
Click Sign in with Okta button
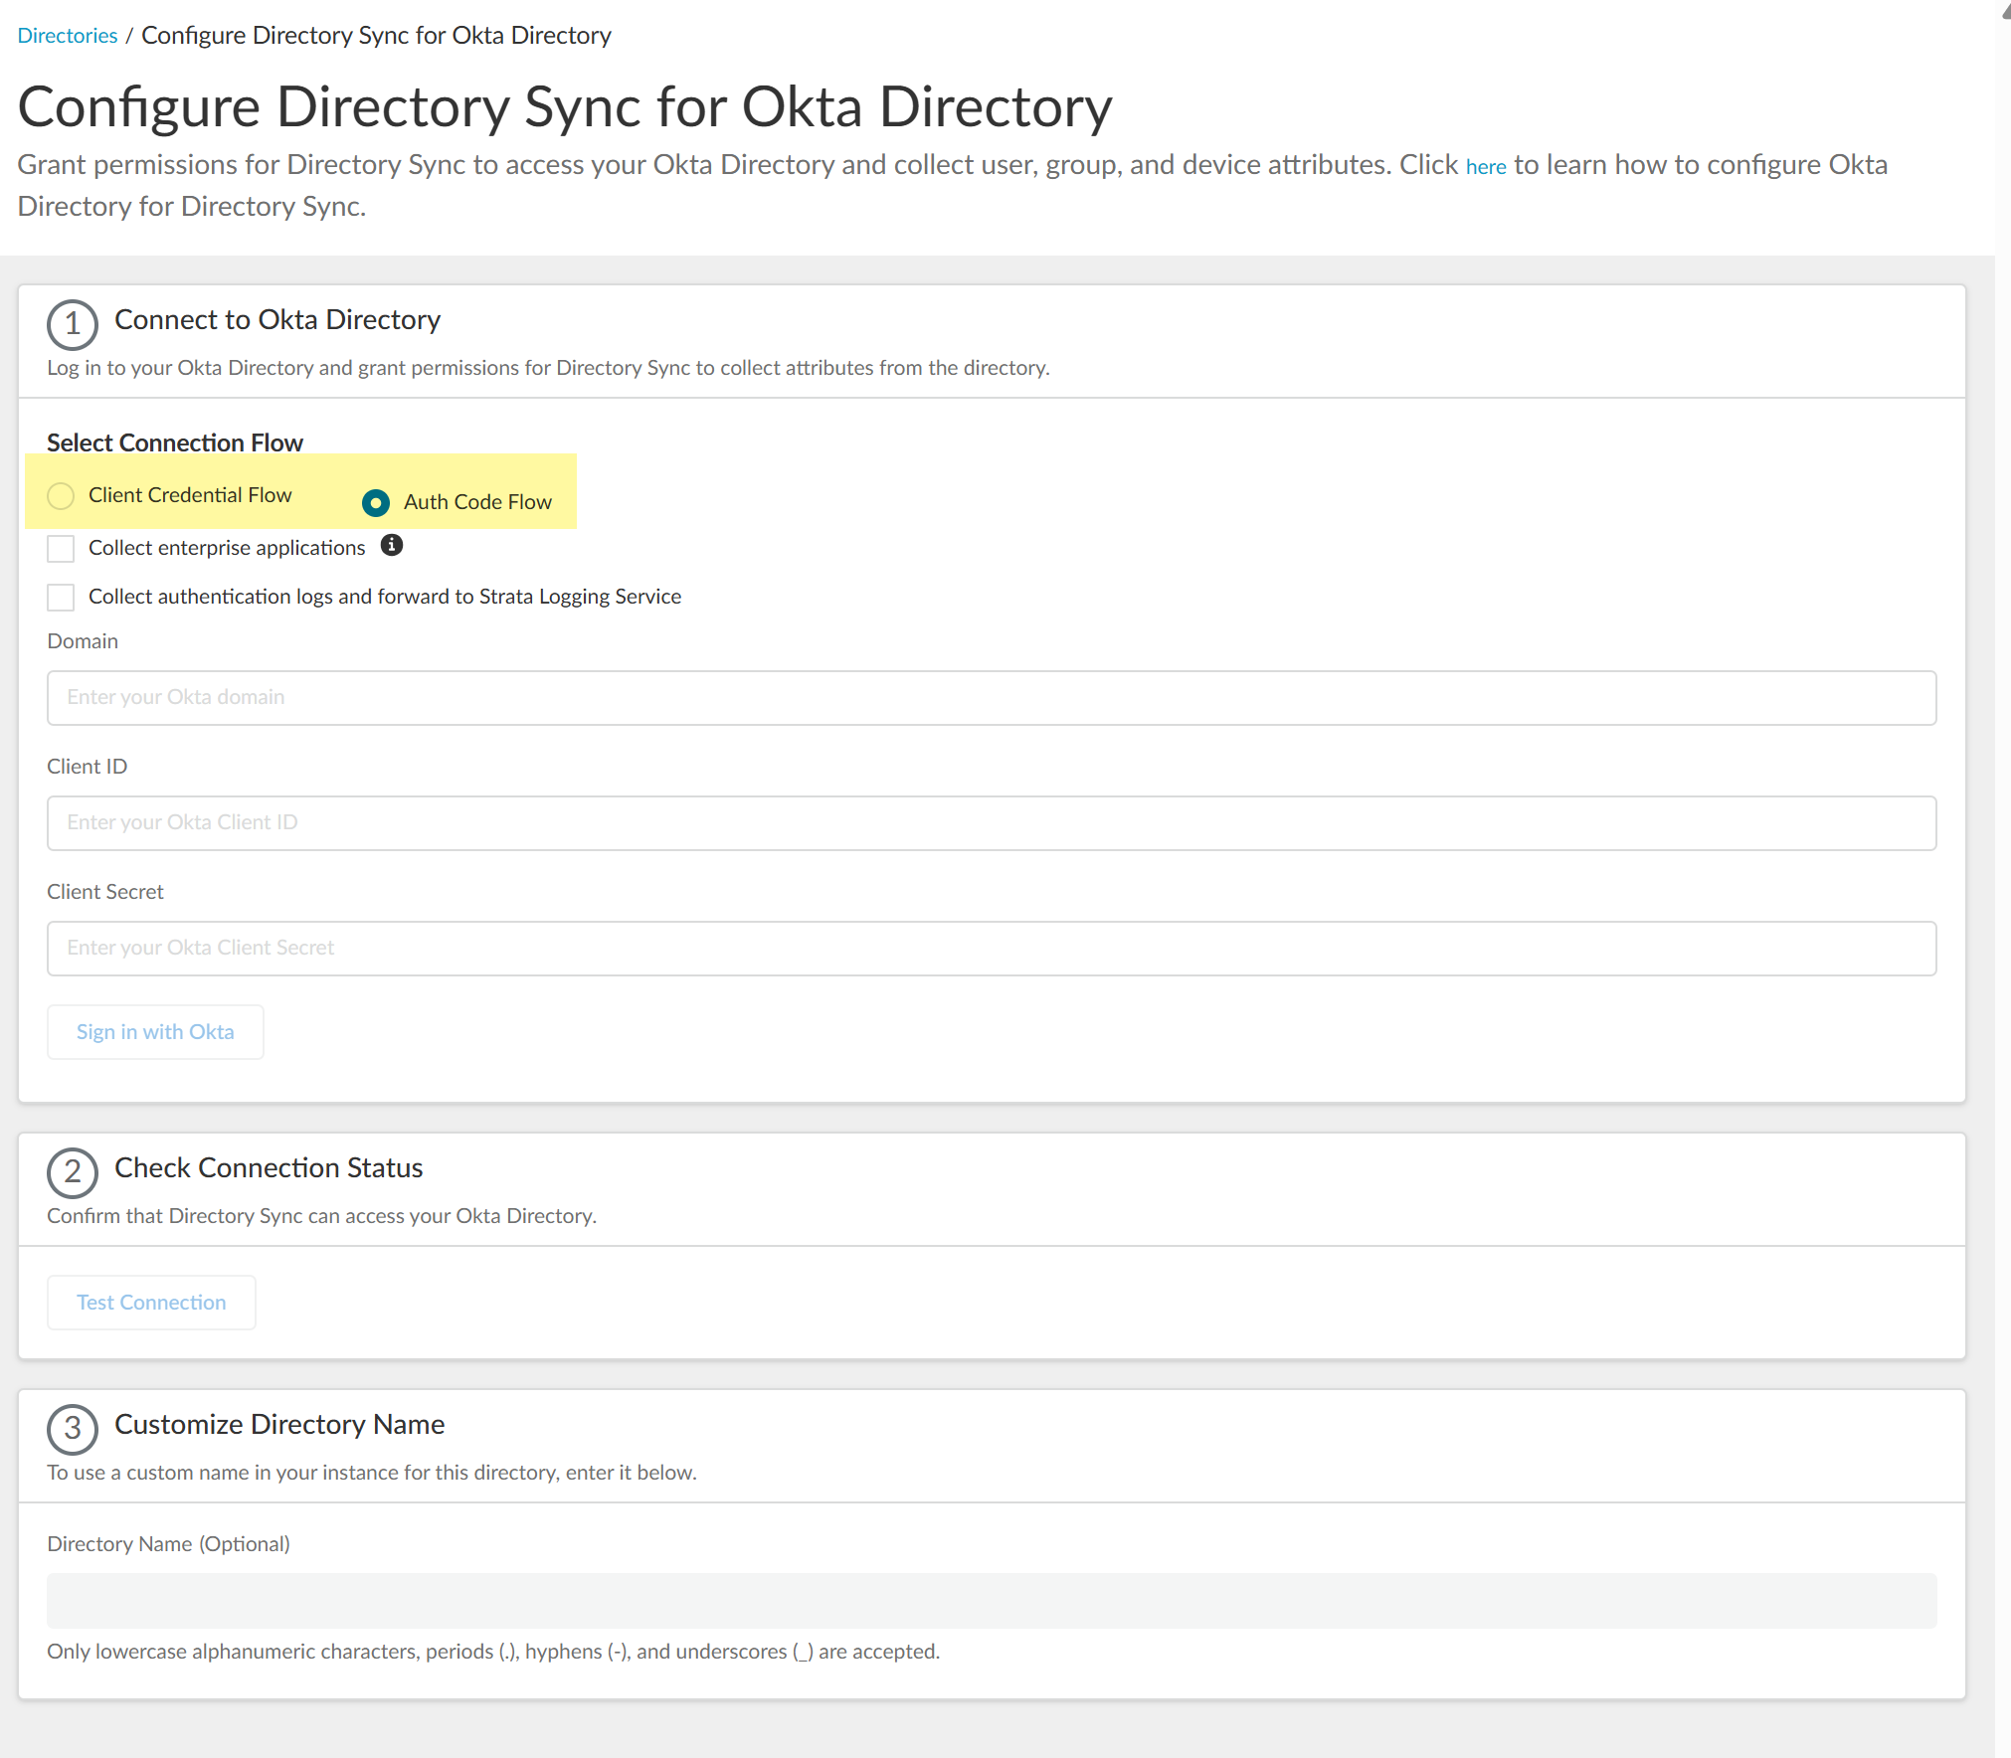click(155, 1032)
